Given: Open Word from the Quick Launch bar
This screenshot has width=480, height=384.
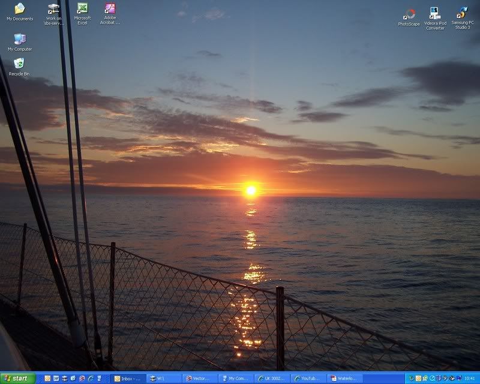Looking at the screenshot, I should 56,378.
